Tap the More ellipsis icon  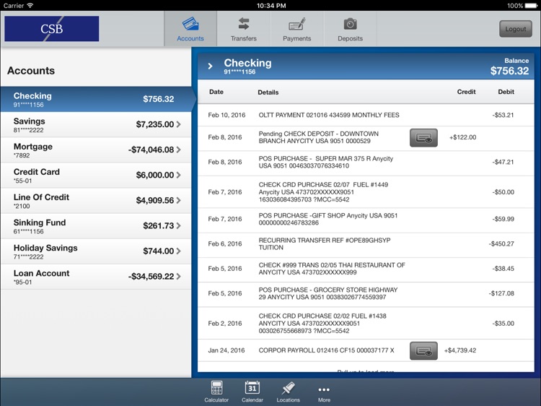[324, 390]
